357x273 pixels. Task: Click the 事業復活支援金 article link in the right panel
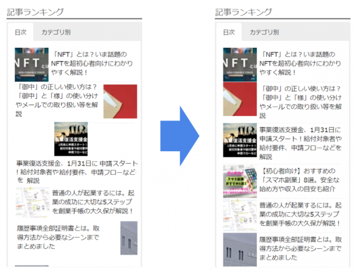(299, 140)
